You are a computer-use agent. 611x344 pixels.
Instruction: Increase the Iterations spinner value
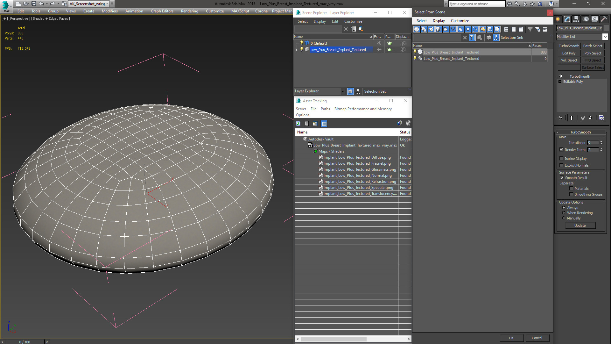click(601, 141)
